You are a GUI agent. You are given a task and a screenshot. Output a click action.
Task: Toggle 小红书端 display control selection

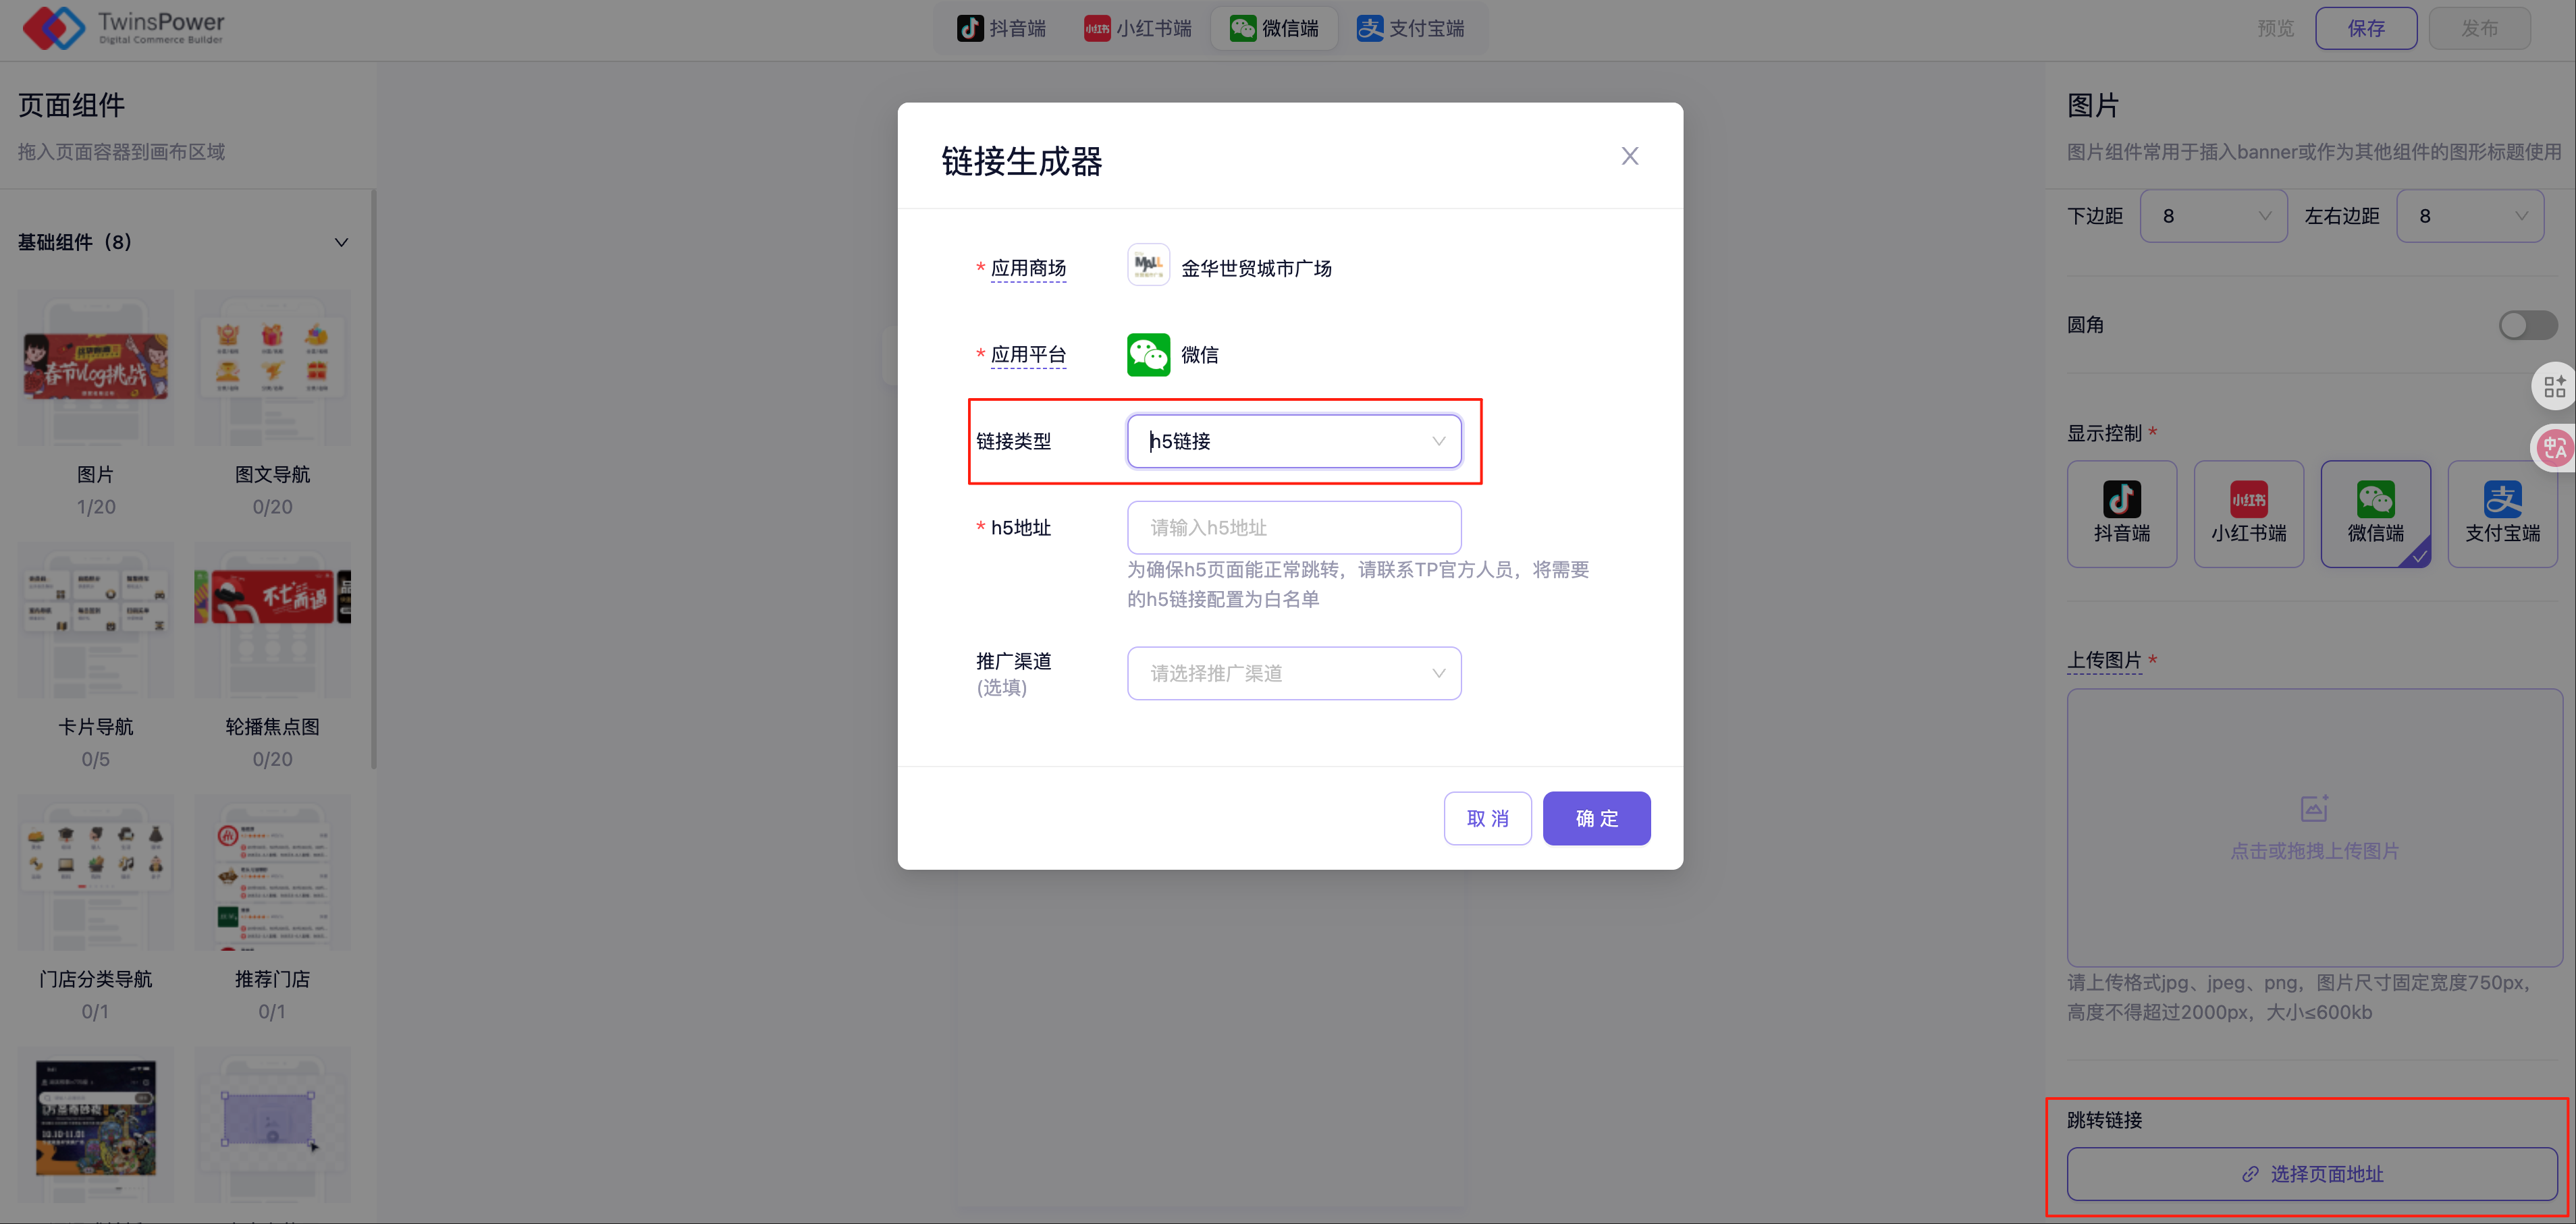pyautogui.click(x=2248, y=513)
